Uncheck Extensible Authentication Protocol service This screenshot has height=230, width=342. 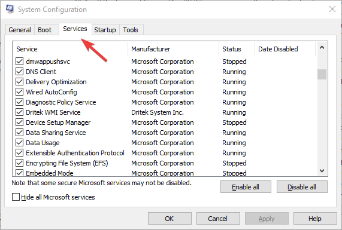19,153
